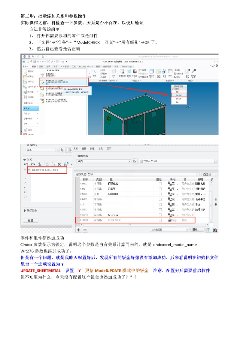Toggle 指定 checkbox for CINDEX row
Viewport: 234px width, 342px height.
(x=160, y=220)
